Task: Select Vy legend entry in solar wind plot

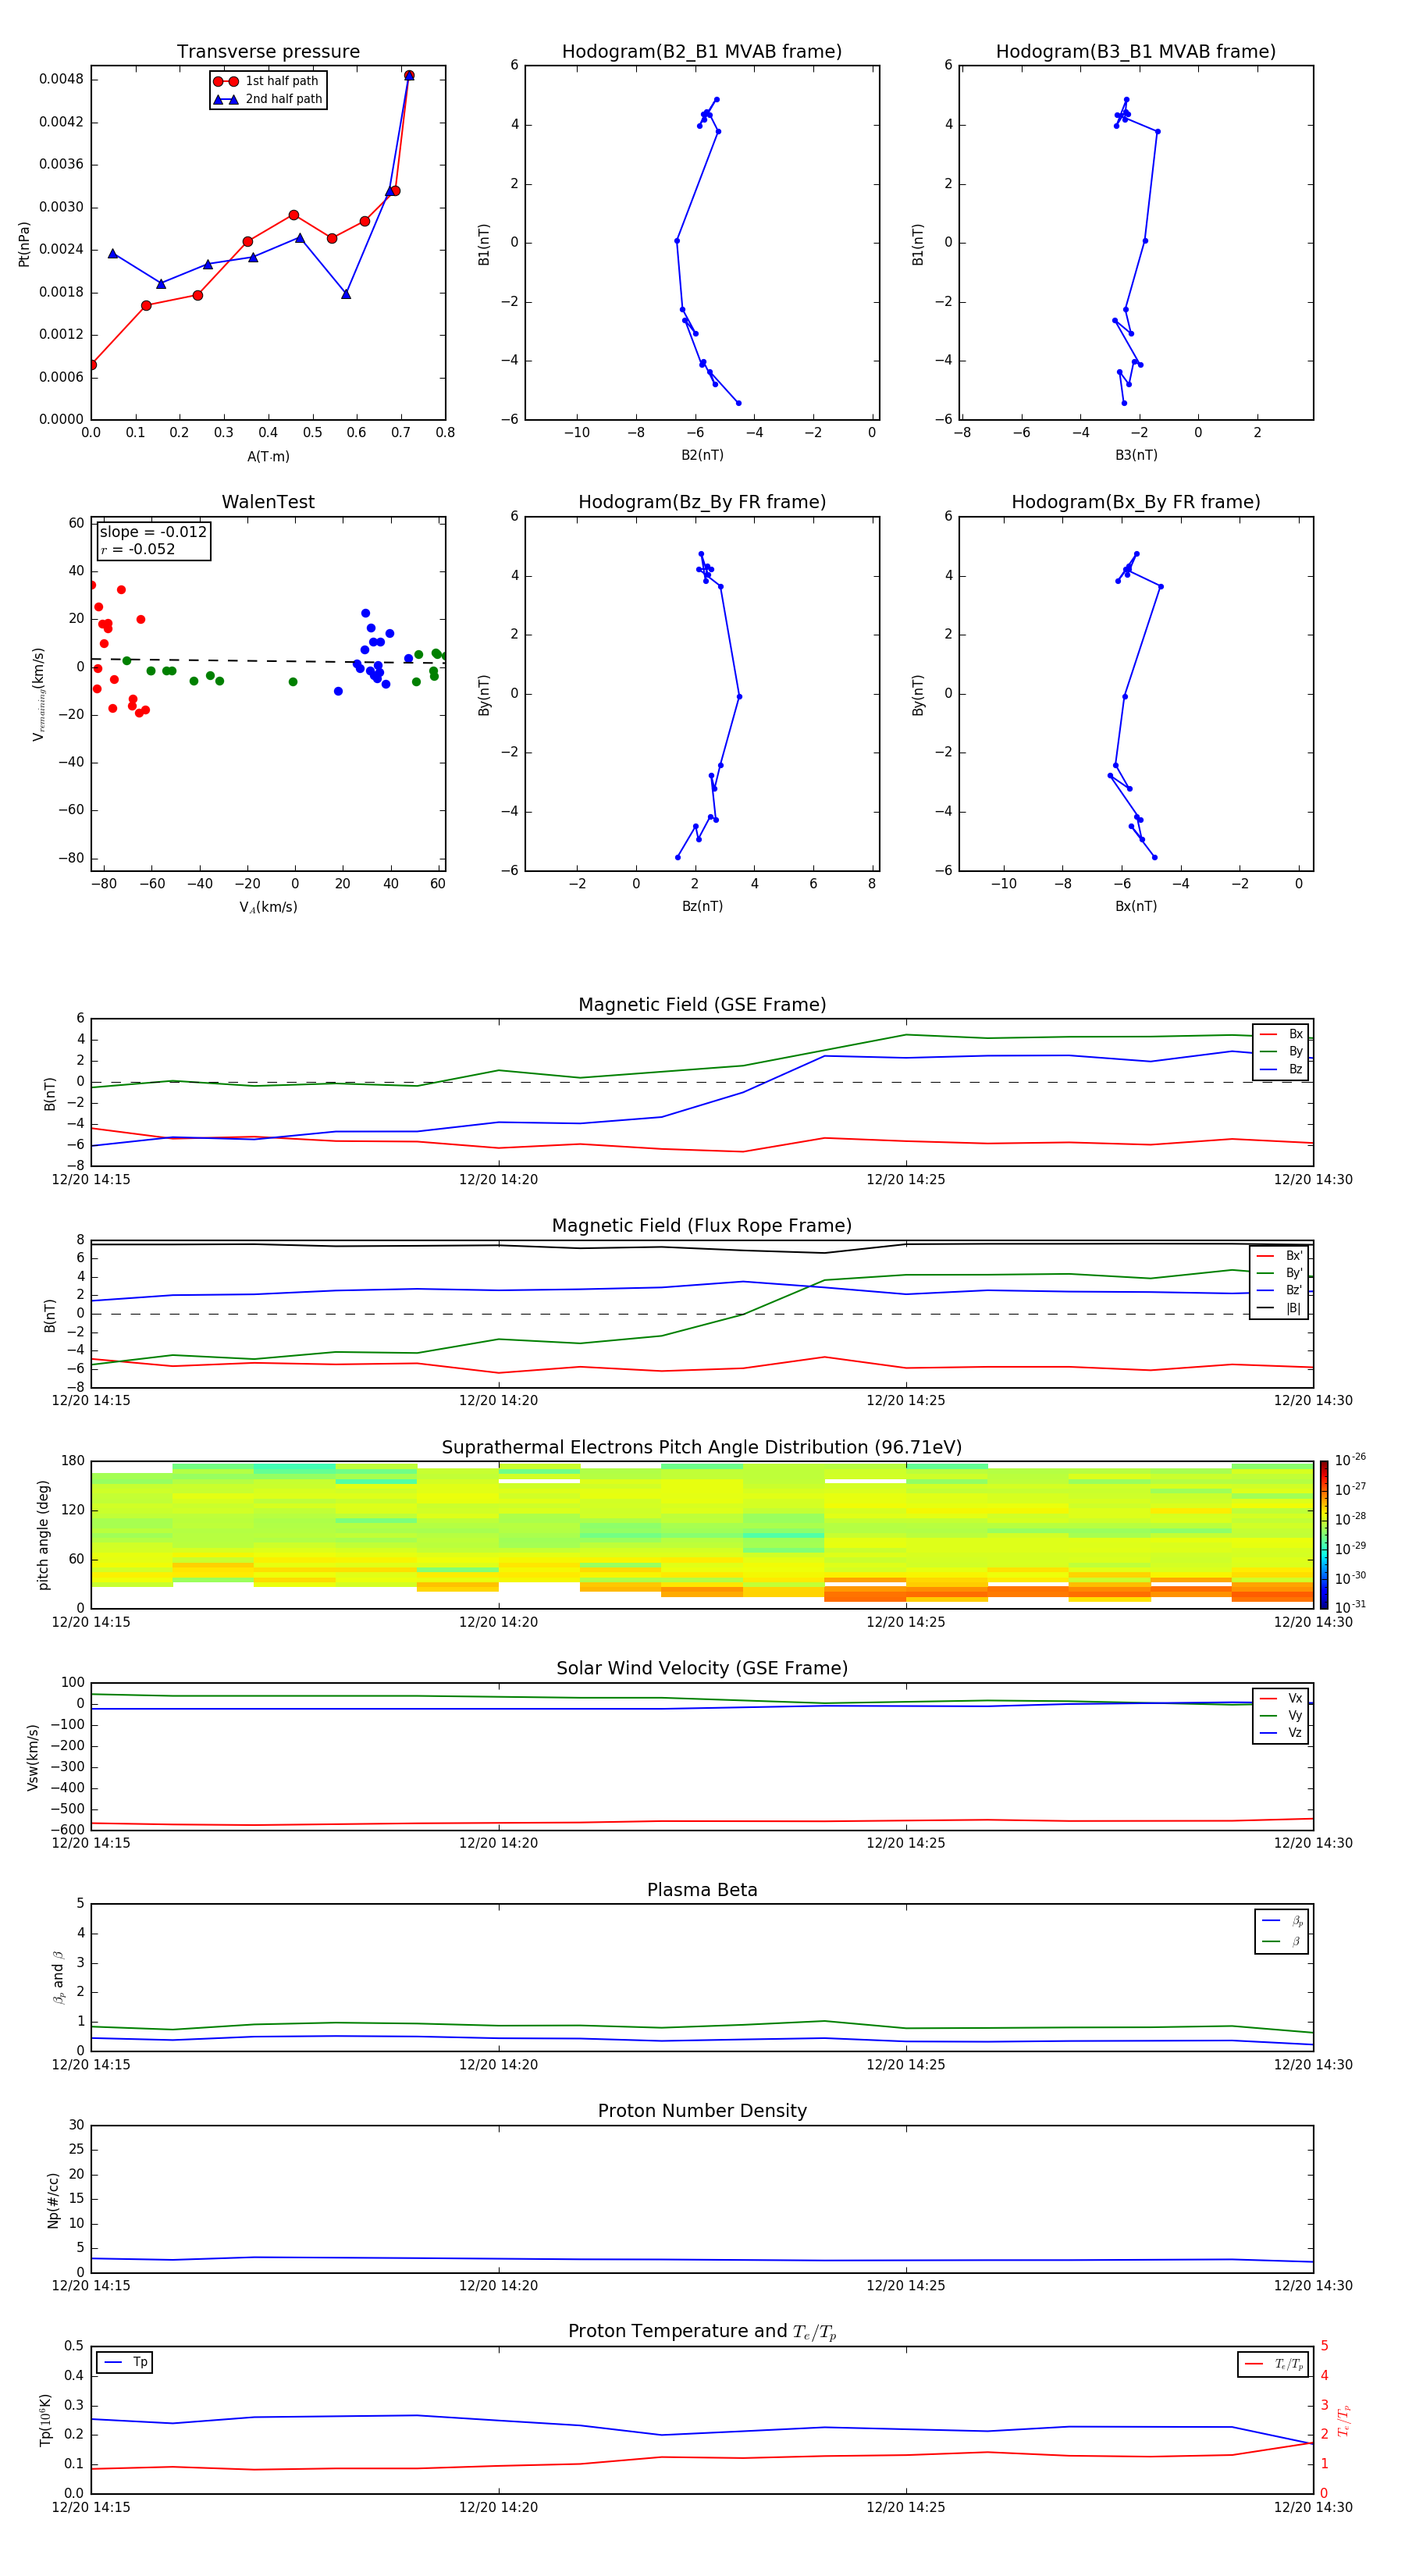Action: pos(1281,1716)
